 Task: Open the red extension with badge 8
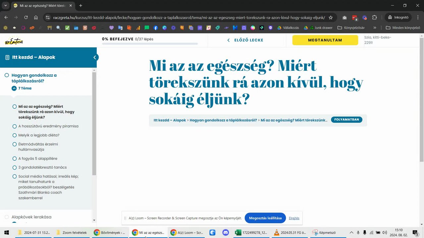[x=354, y=18]
